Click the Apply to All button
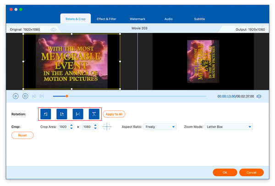275x186 pixels. coord(114,114)
